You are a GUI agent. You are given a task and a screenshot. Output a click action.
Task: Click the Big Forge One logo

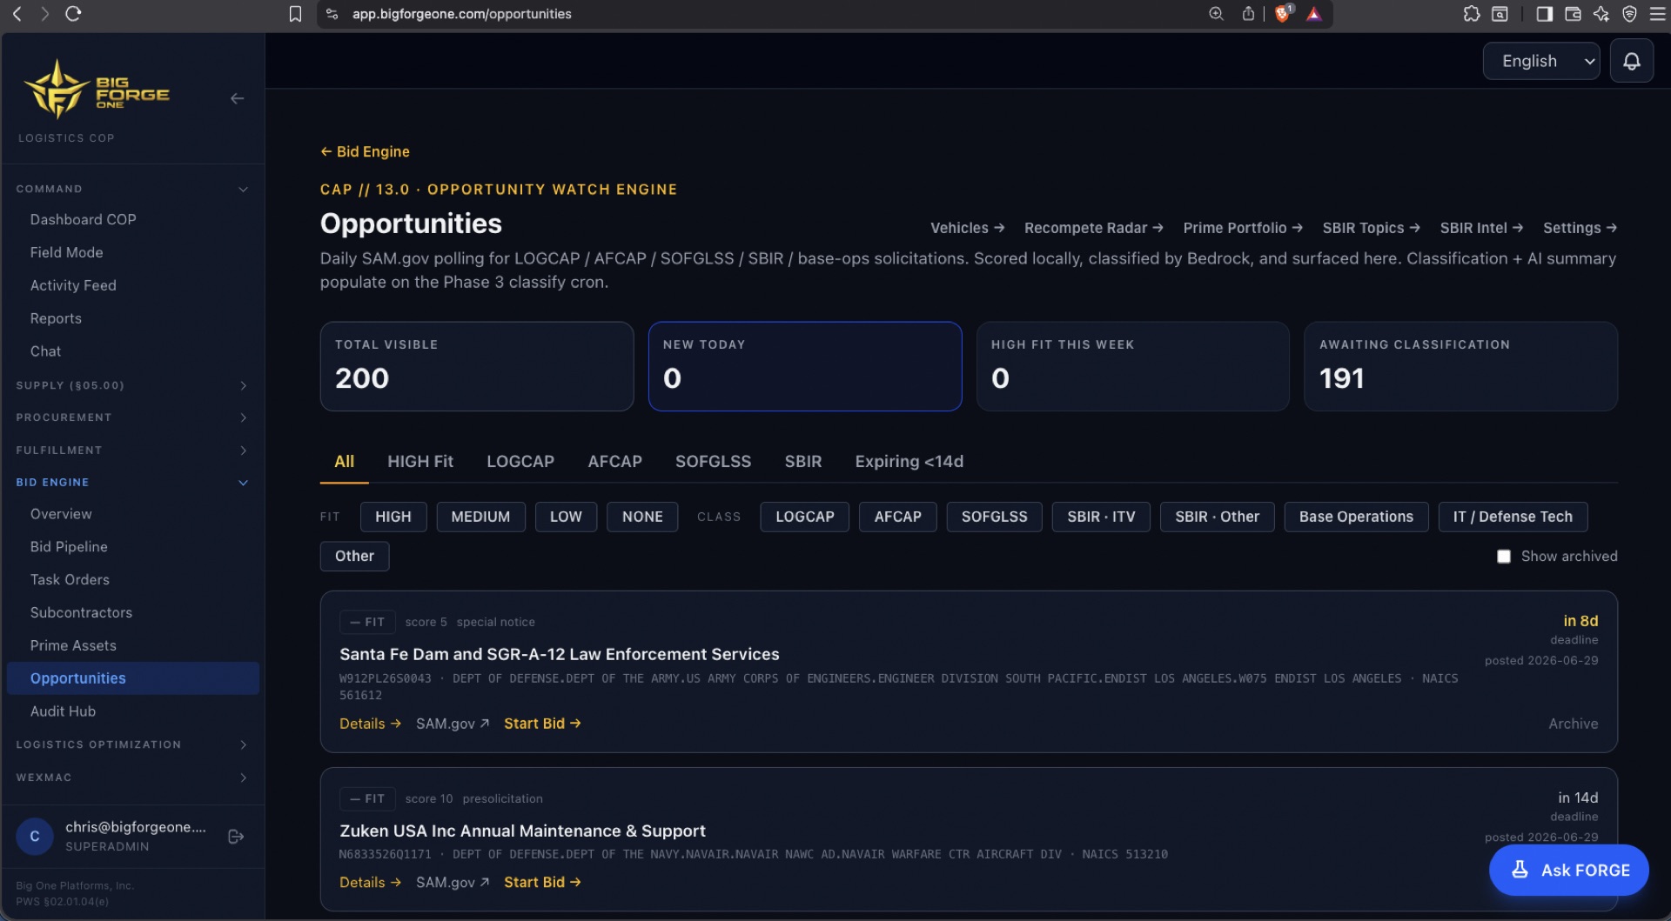96,90
